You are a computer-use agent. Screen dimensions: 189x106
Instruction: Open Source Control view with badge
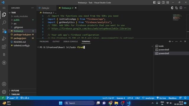[x=4, y=31]
